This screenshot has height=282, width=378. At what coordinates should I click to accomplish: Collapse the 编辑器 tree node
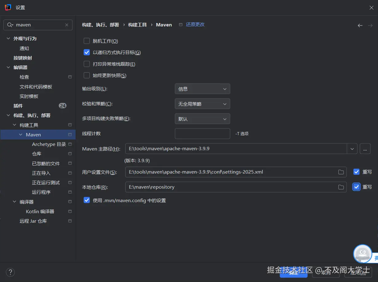[8, 68]
